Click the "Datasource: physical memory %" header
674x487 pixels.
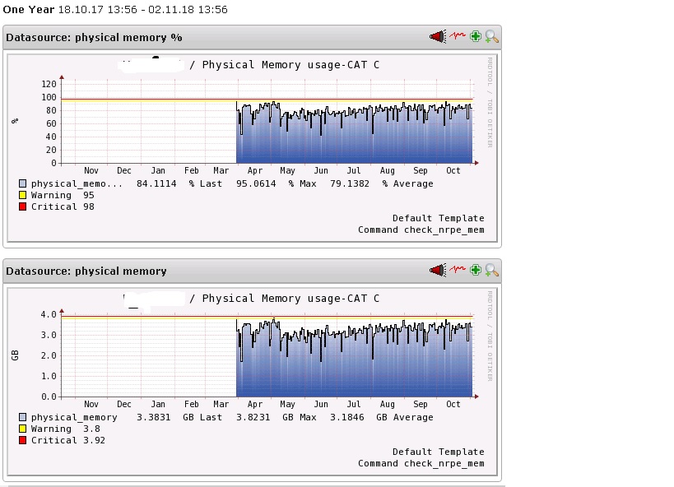[x=95, y=38]
